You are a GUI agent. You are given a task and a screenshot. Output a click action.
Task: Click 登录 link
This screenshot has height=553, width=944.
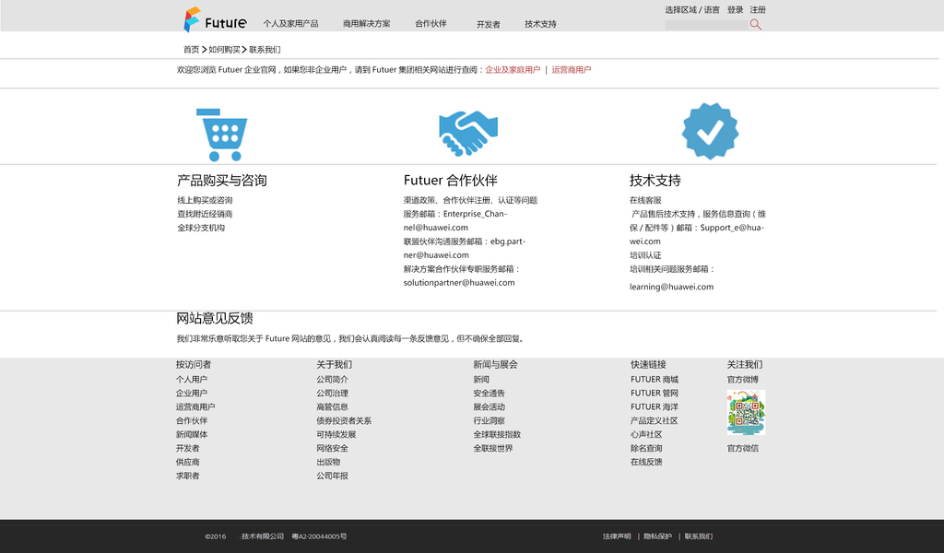click(x=735, y=9)
